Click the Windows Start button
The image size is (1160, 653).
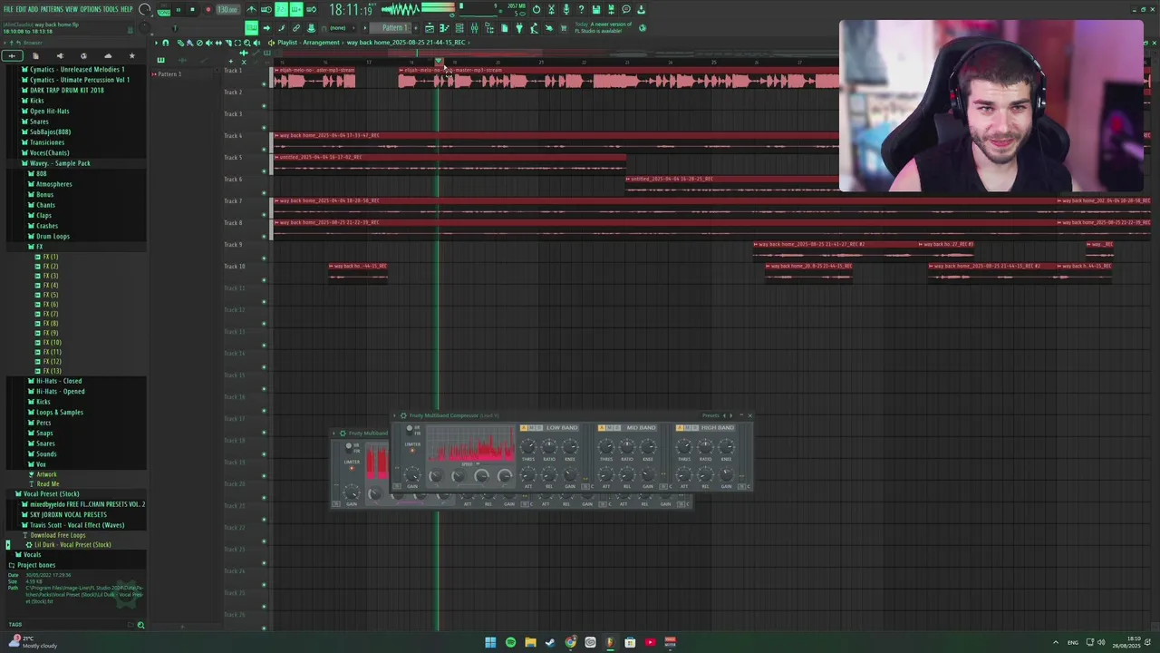(x=490, y=642)
